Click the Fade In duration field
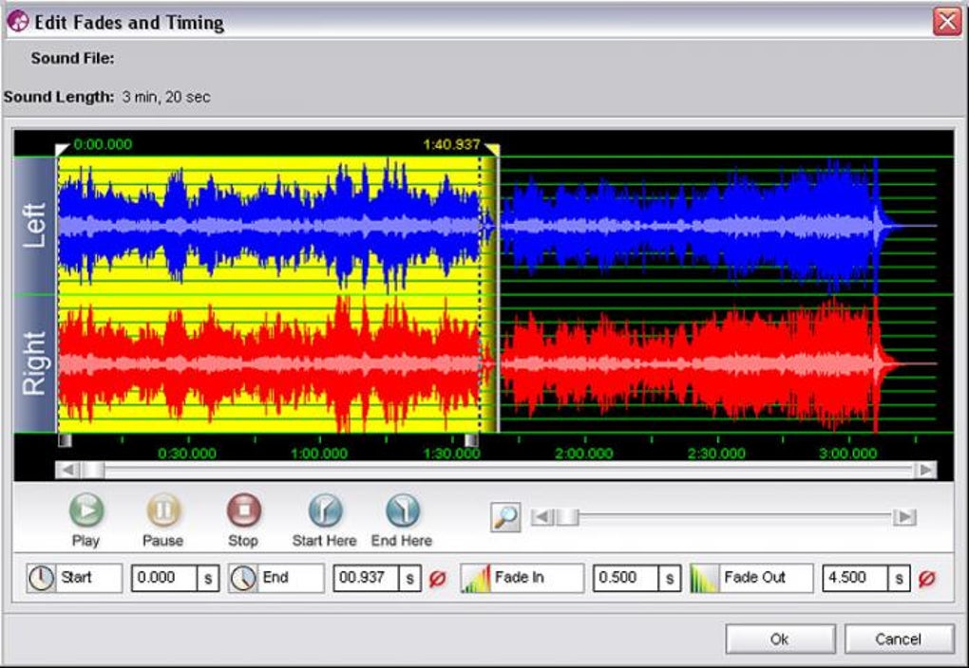 [626, 579]
